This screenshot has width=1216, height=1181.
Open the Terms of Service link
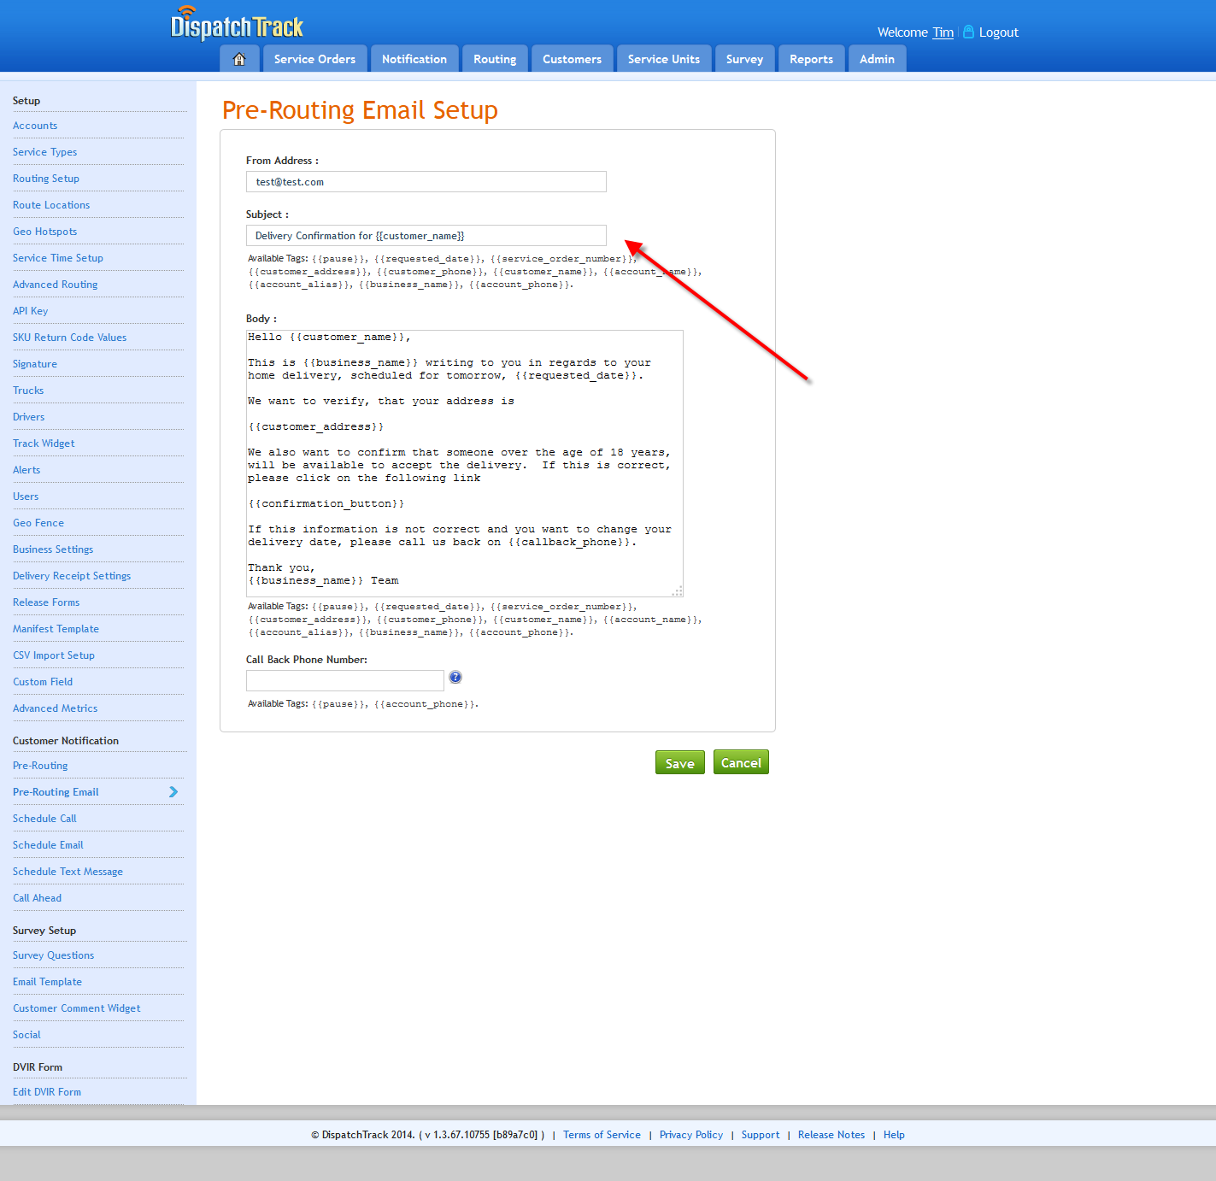click(x=602, y=1134)
